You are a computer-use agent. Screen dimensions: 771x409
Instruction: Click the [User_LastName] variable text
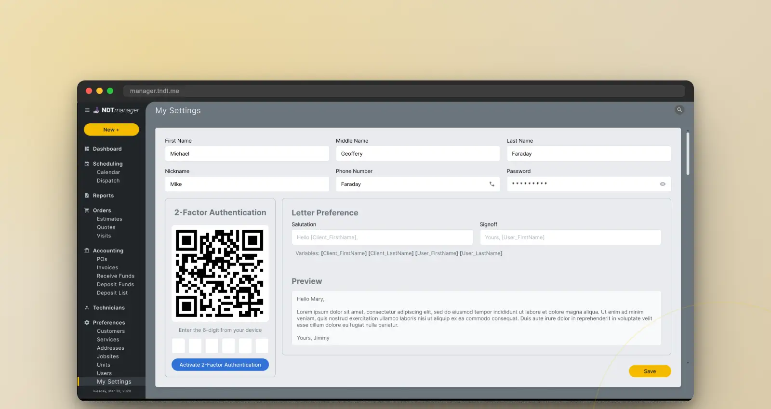(x=481, y=253)
